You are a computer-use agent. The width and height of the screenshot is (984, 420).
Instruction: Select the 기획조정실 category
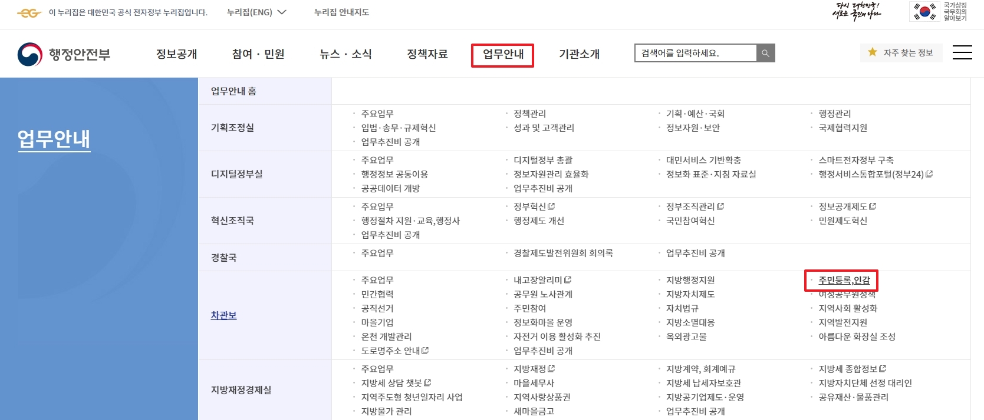tap(232, 128)
